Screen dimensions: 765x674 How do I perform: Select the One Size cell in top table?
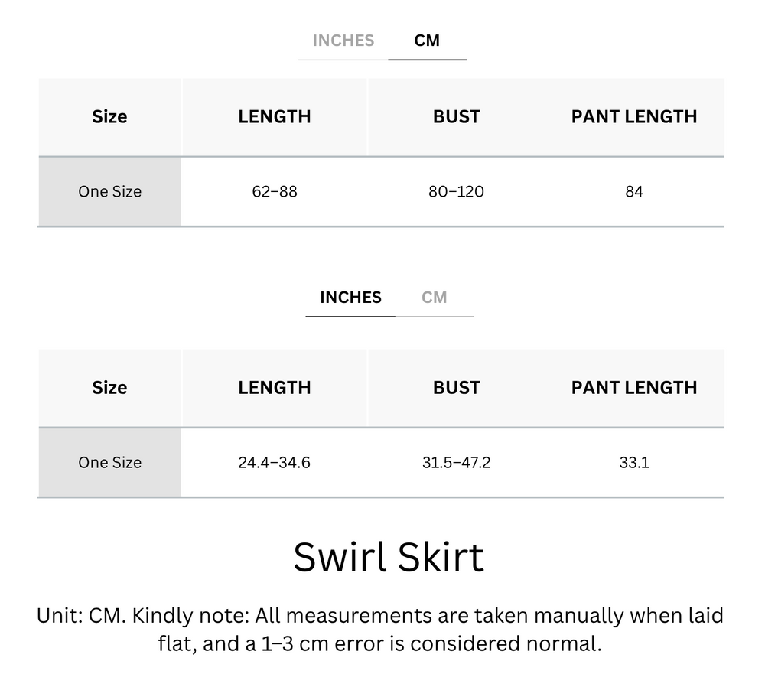click(x=109, y=191)
